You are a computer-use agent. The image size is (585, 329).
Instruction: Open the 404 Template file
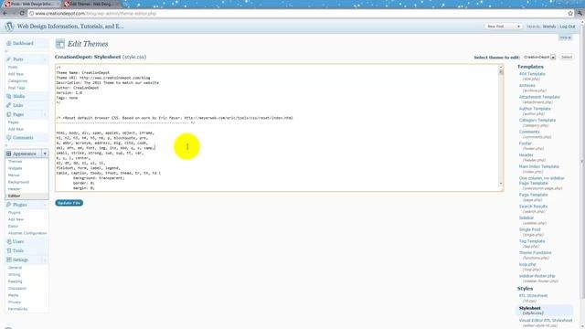click(x=532, y=74)
